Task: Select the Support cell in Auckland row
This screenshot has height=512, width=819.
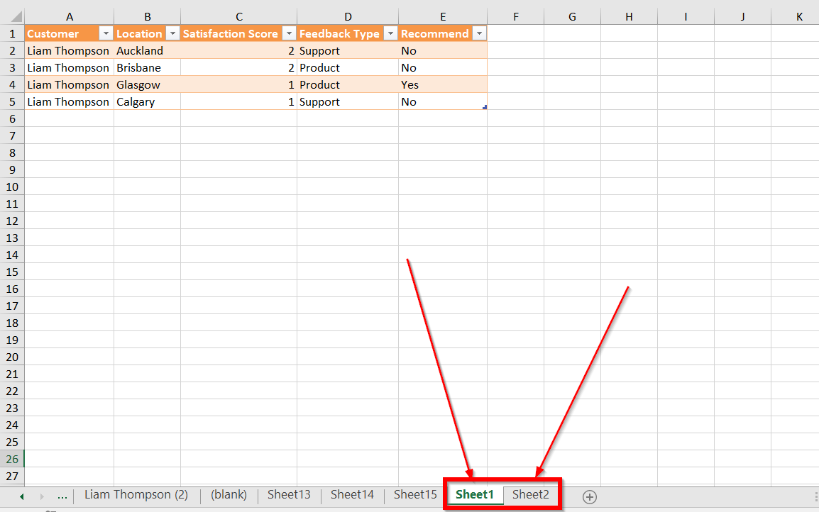Action: click(x=348, y=50)
